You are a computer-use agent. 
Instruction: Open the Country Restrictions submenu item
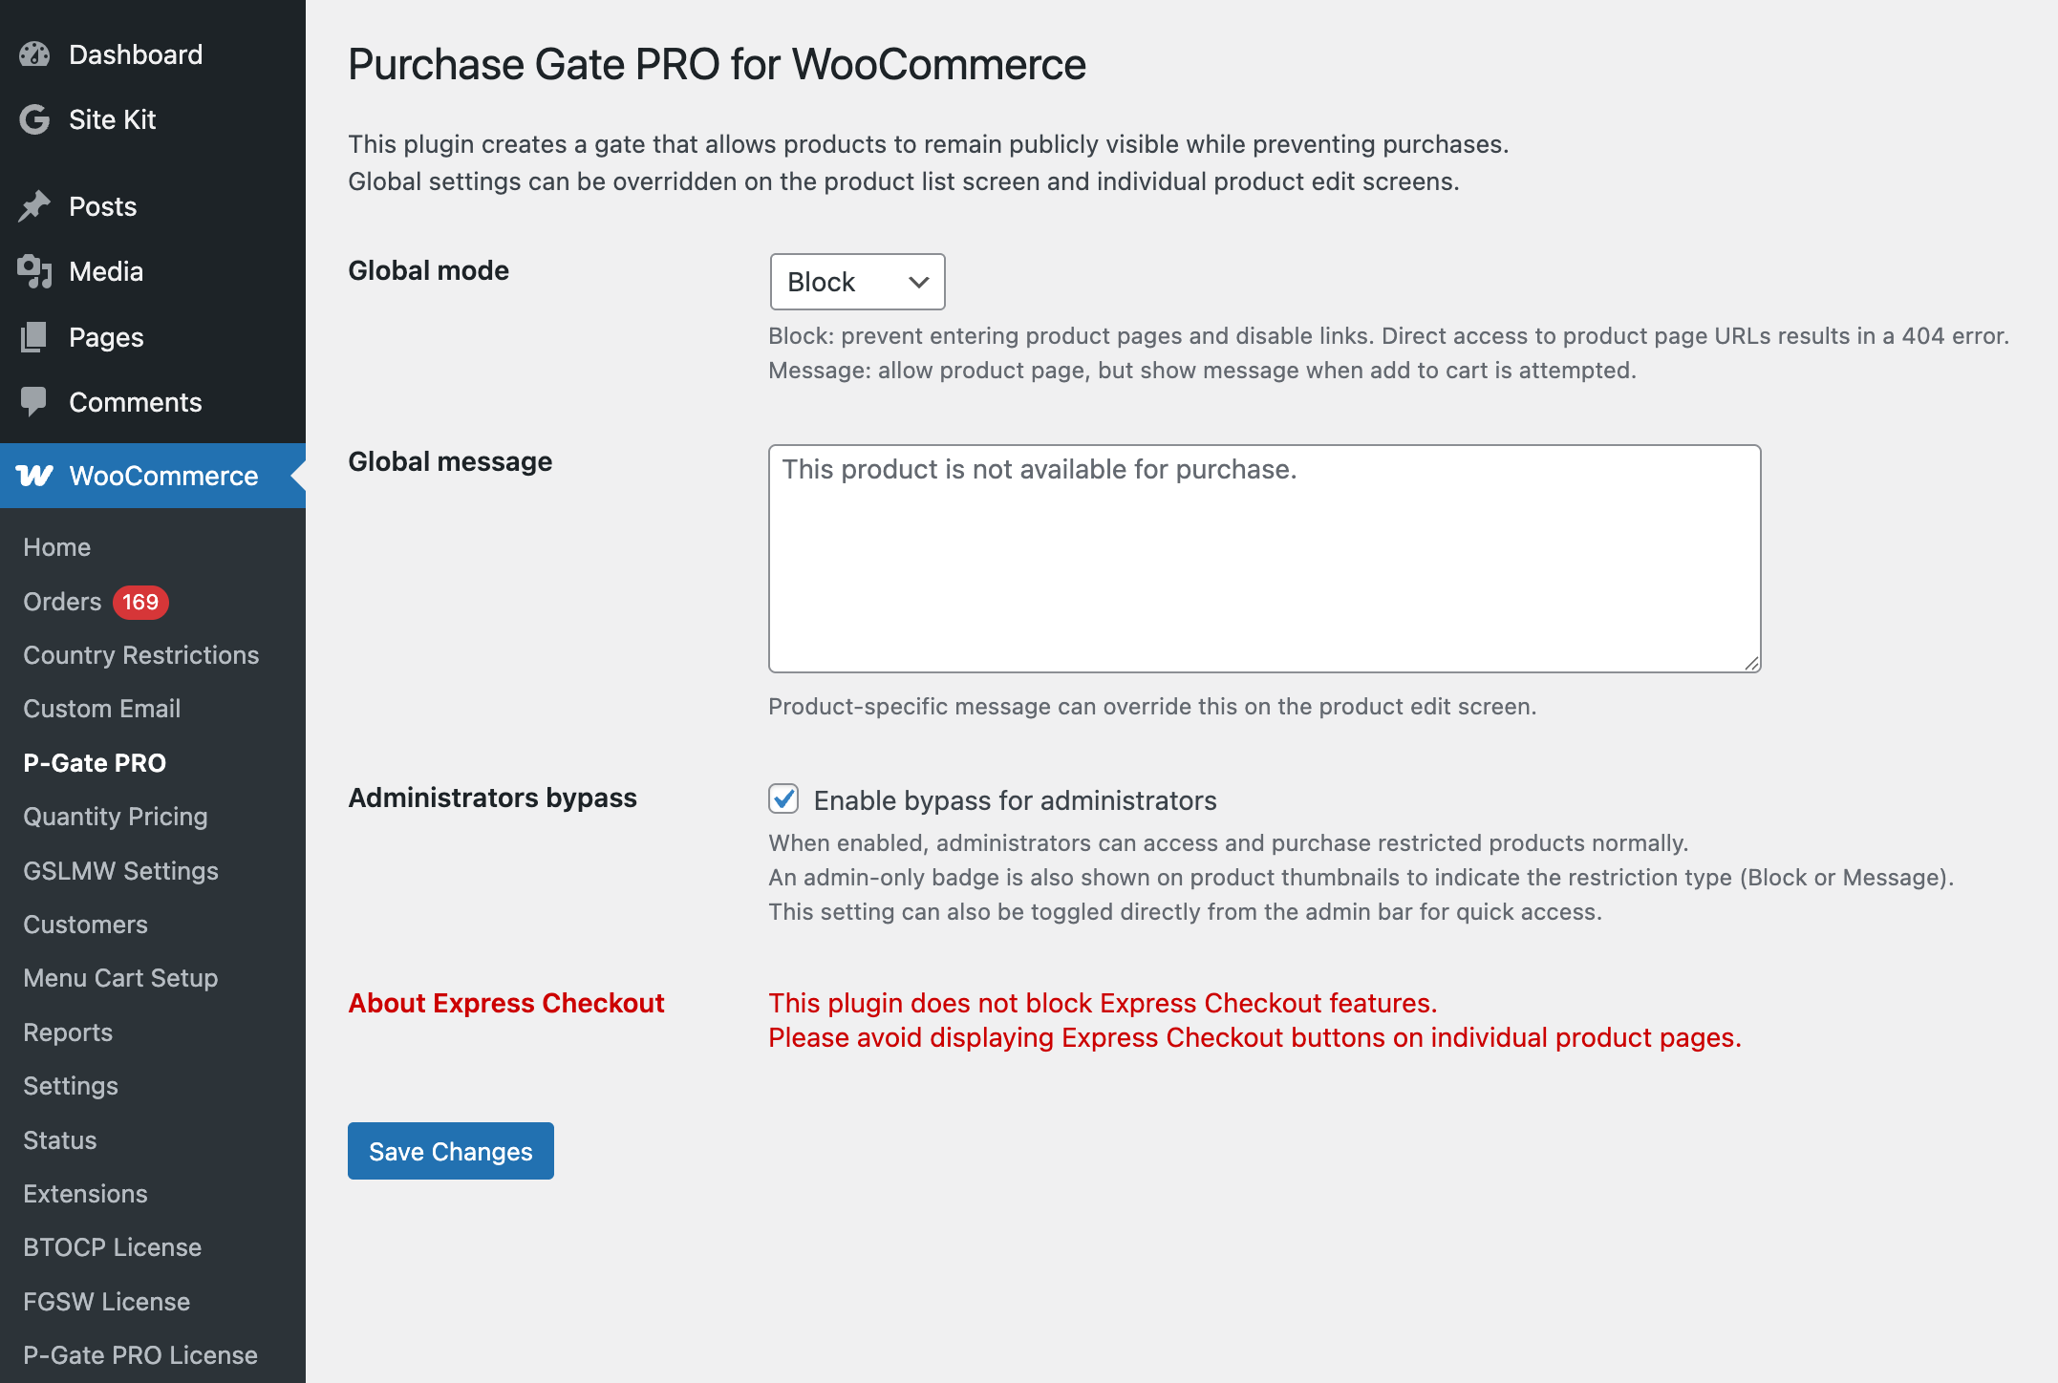point(141,655)
